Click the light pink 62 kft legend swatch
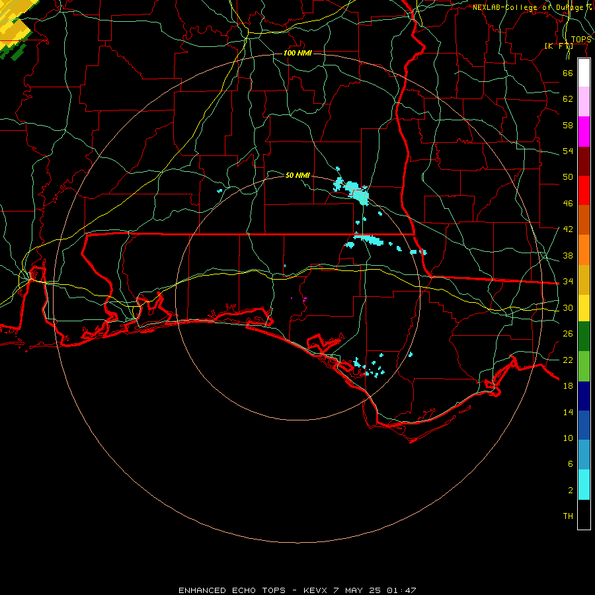The width and height of the screenshot is (595, 595). 584,102
